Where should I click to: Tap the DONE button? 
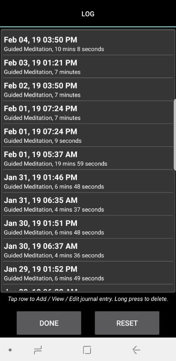pos(49,323)
